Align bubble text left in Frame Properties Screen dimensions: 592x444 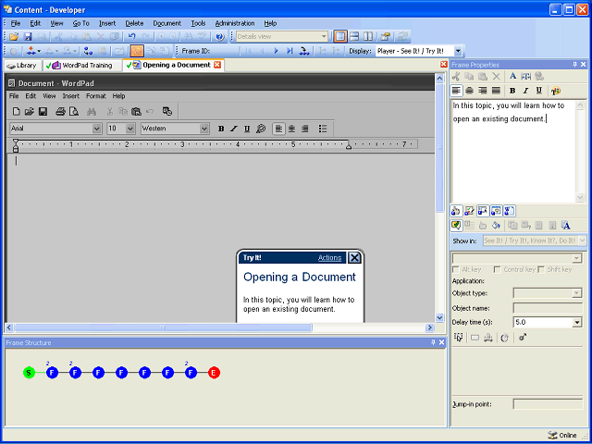click(x=457, y=91)
